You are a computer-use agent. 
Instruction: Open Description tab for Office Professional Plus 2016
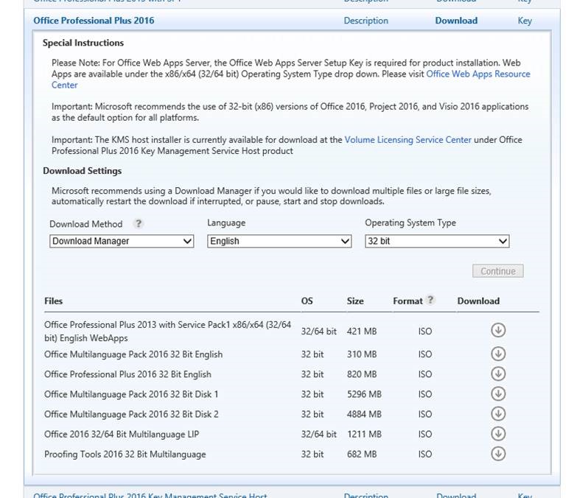click(365, 21)
